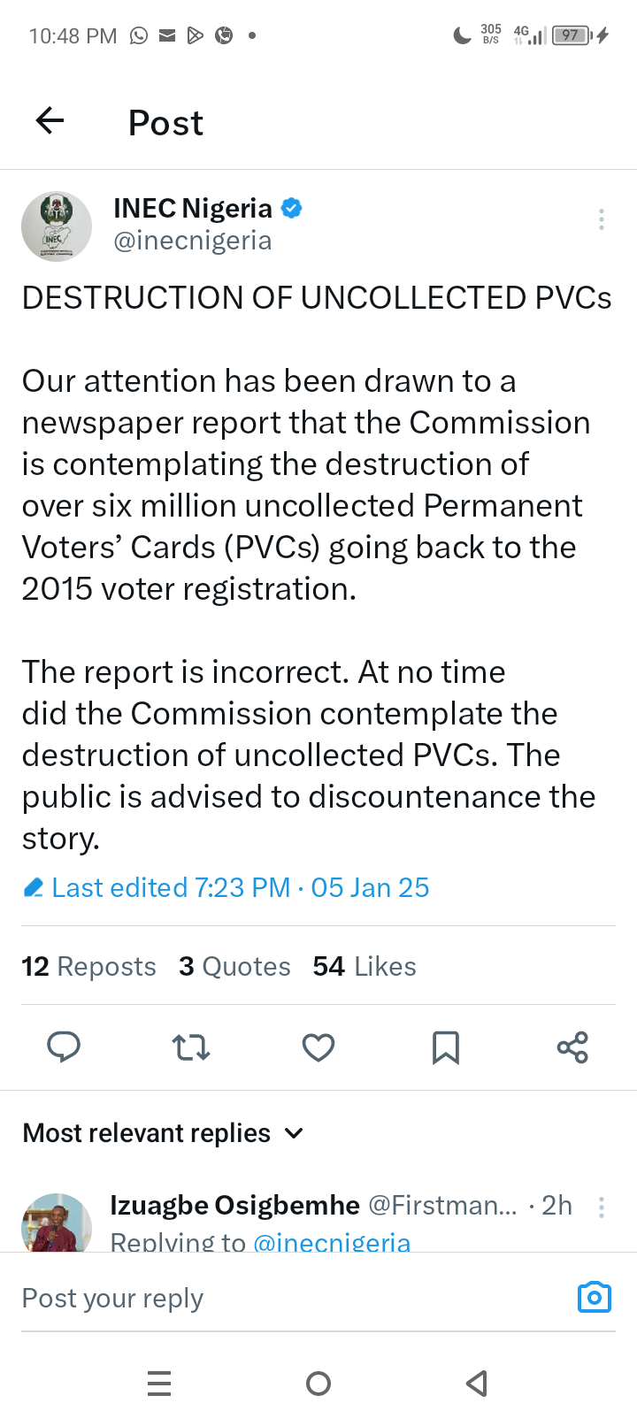Tap the share icon

click(572, 1047)
